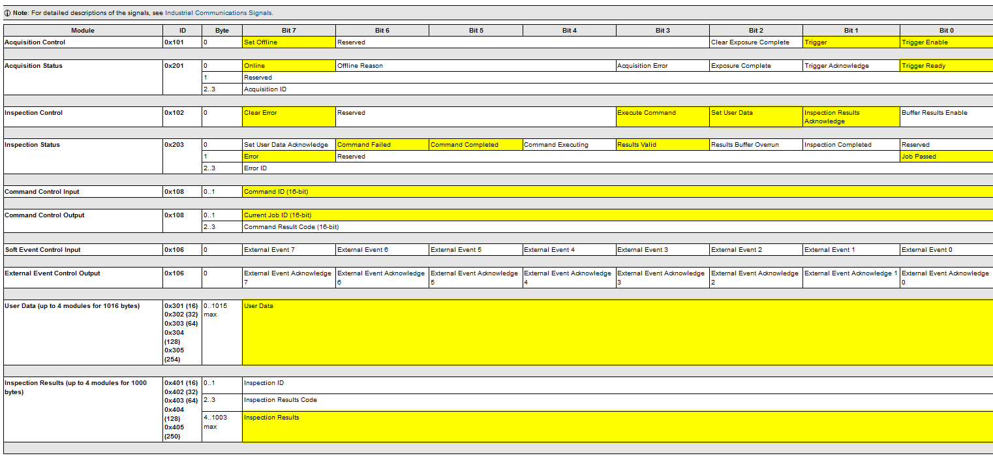Screen dimensions: 993x462
Task: Click the Job Passed cell
Action: [947, 157]
